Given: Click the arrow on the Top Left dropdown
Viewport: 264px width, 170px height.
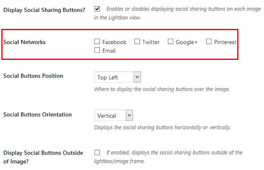Looking at the screenshot, I should (137, 77).
